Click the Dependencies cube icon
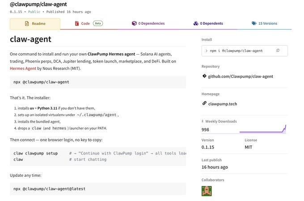This screenshot has width=304, height=201. point(134,23)
